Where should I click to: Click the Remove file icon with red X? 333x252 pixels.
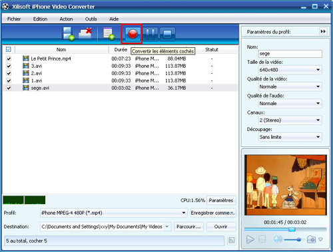(85, 33)
